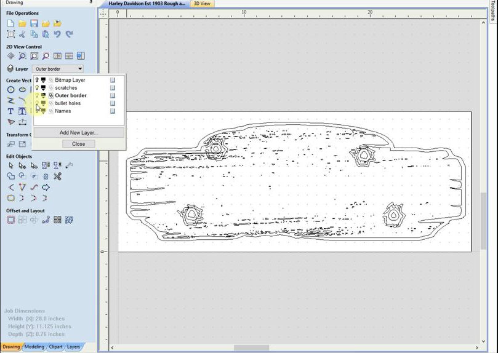
Task: Toggle visibility bulb of Bitmap Layer
Action: (37, 80)
